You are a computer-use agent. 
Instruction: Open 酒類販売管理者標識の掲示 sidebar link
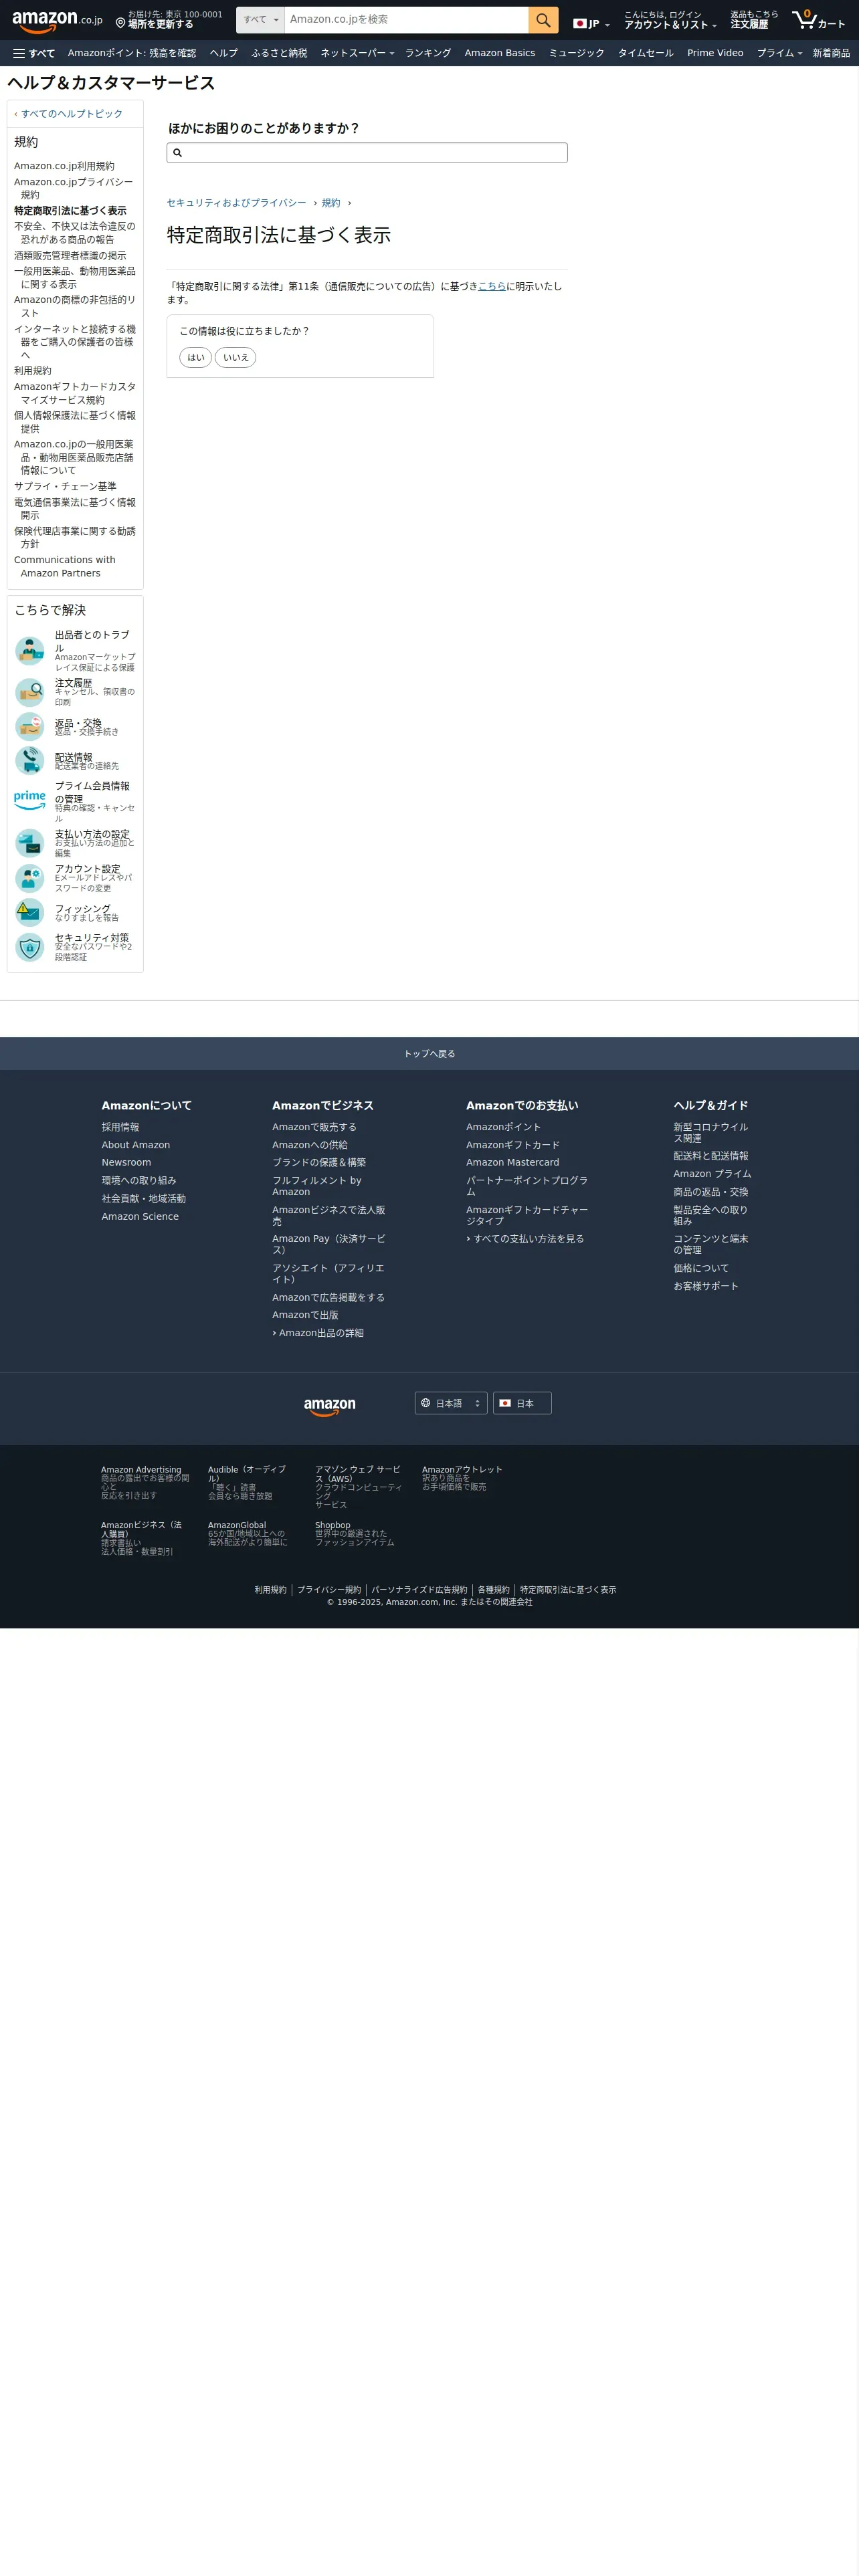(x=70, y=256)
